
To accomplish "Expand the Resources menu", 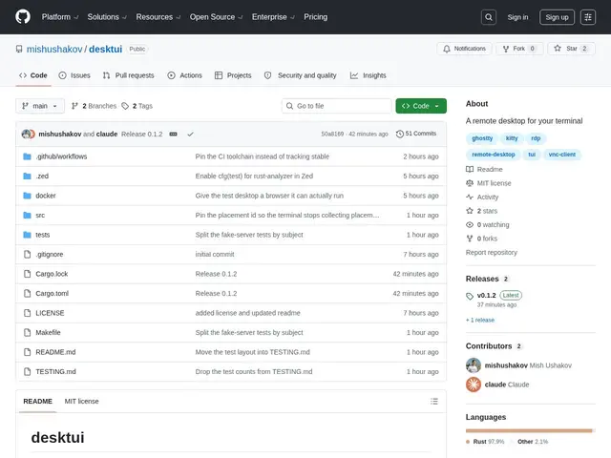I will click(x=158, y=17).
